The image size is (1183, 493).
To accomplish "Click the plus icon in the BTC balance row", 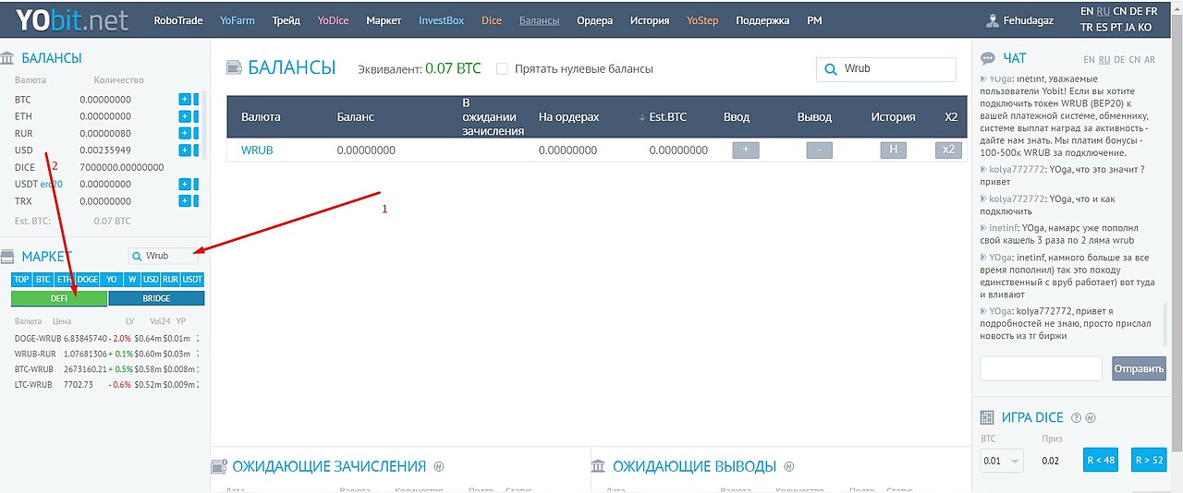I will pyautogui.click(x=184, y=100).
